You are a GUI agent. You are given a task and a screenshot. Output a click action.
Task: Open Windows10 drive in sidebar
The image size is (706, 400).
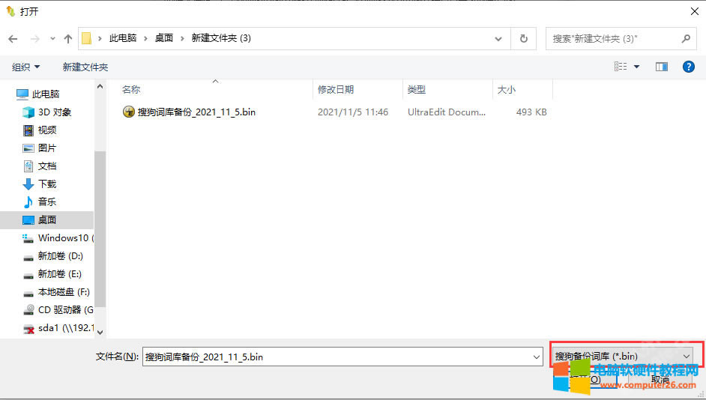(x=58, y=238)
